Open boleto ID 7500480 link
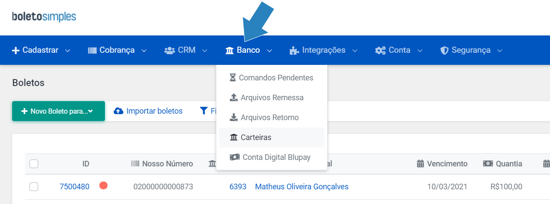The width and height of the screenshot is (550, 204). coord(75,187)
